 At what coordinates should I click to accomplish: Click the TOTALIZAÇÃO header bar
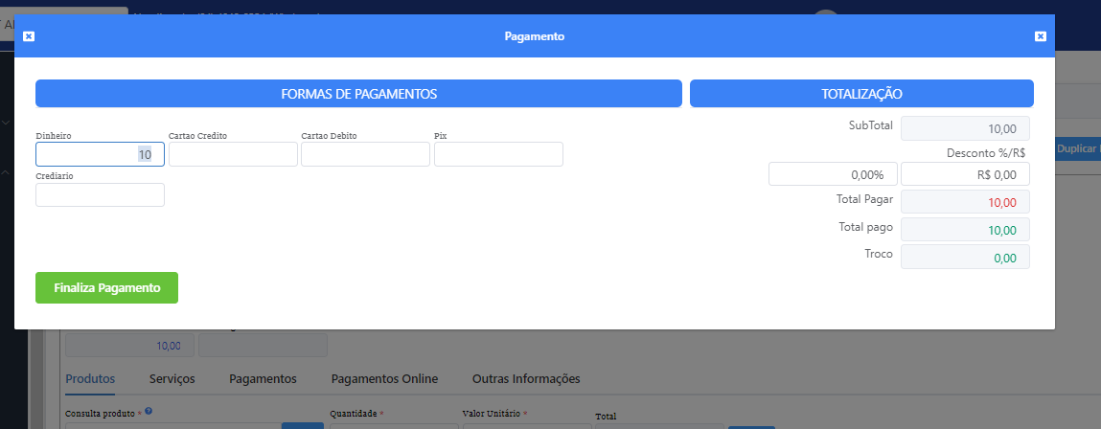coord(861,94)
